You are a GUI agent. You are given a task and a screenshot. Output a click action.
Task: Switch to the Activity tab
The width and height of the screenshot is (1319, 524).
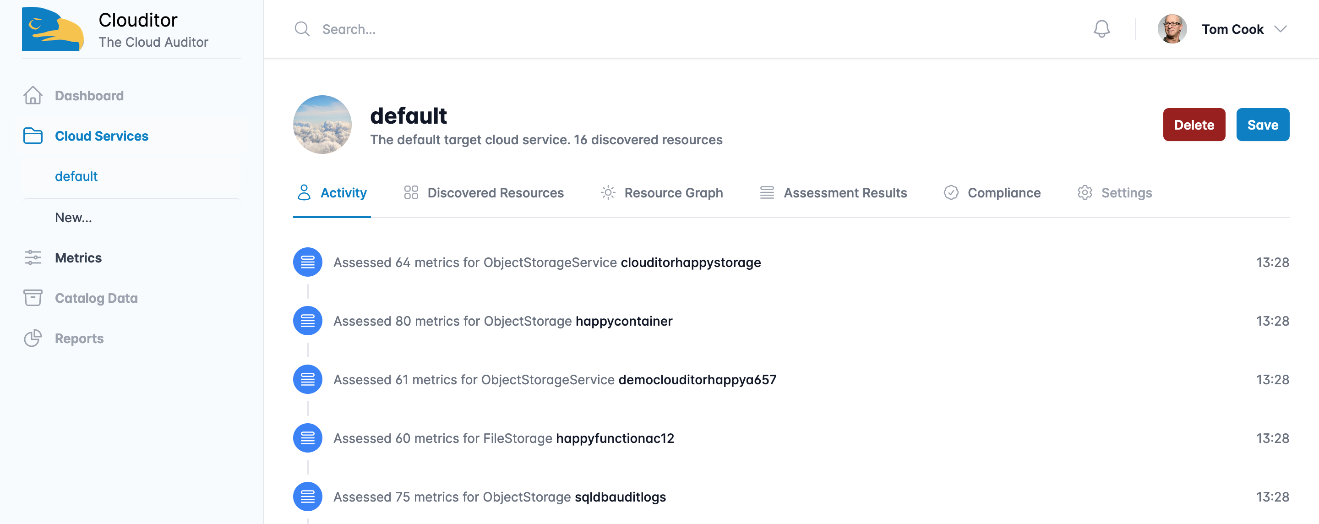click(332, 193)
